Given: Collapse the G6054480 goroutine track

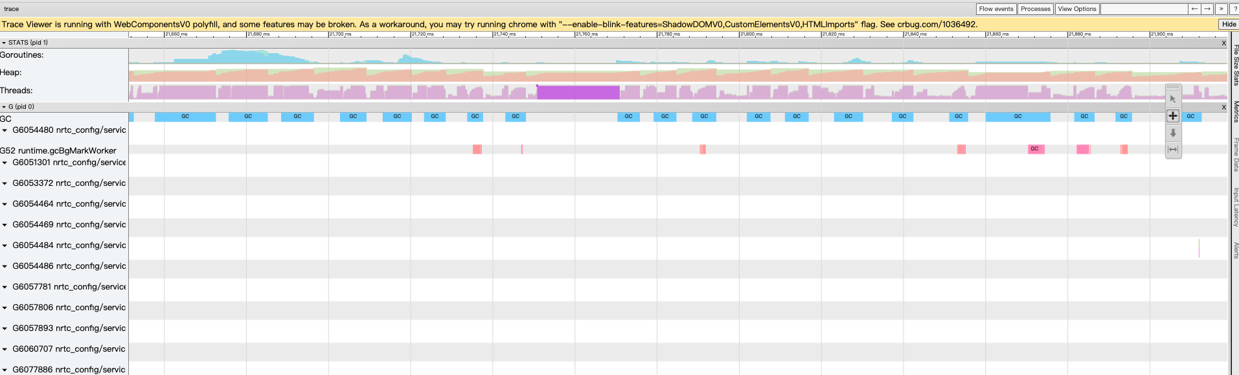Looking at the screenshot, I should click(x=5, y=130).
